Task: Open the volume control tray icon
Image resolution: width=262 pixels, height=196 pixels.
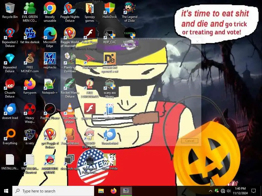Action: (229, 191)
